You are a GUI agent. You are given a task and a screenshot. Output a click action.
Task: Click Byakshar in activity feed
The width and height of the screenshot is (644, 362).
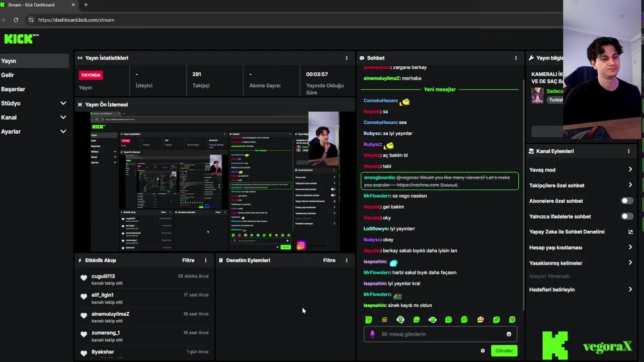tap(103, 352)
